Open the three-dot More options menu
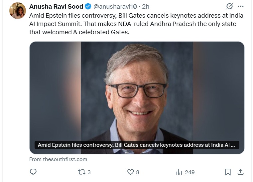 (x=241, y=6)
